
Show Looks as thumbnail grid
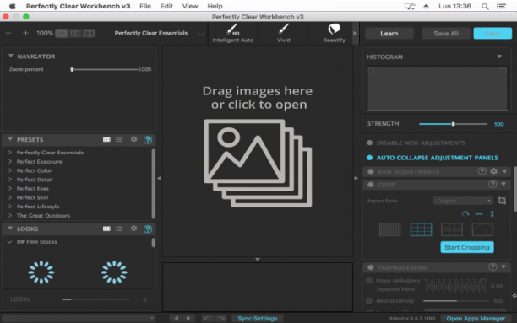(106, 229)
